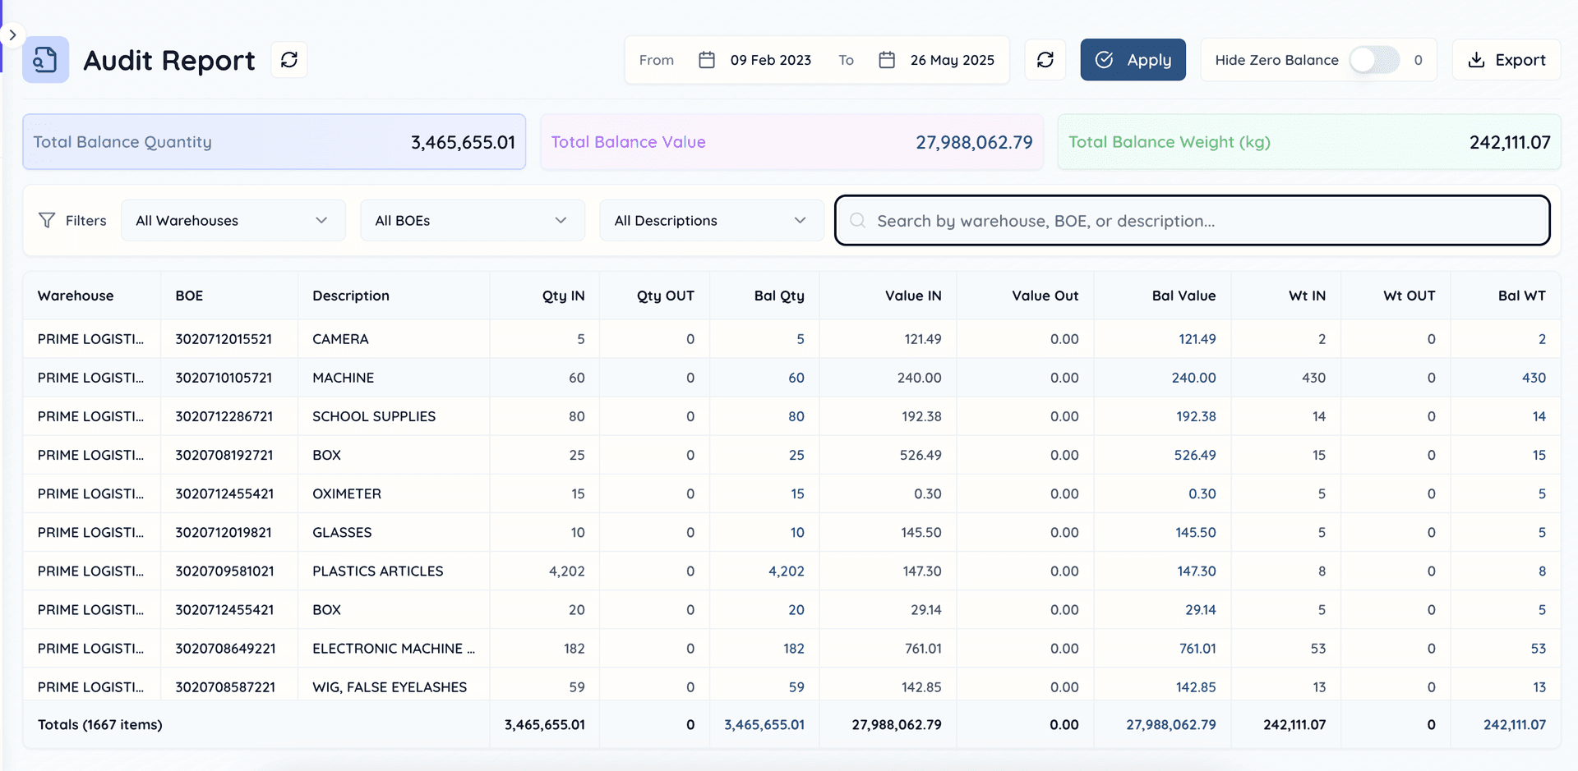Open the All BOEs dropdown
Screen dimensions: 1578x771
(x=472, y=221)
